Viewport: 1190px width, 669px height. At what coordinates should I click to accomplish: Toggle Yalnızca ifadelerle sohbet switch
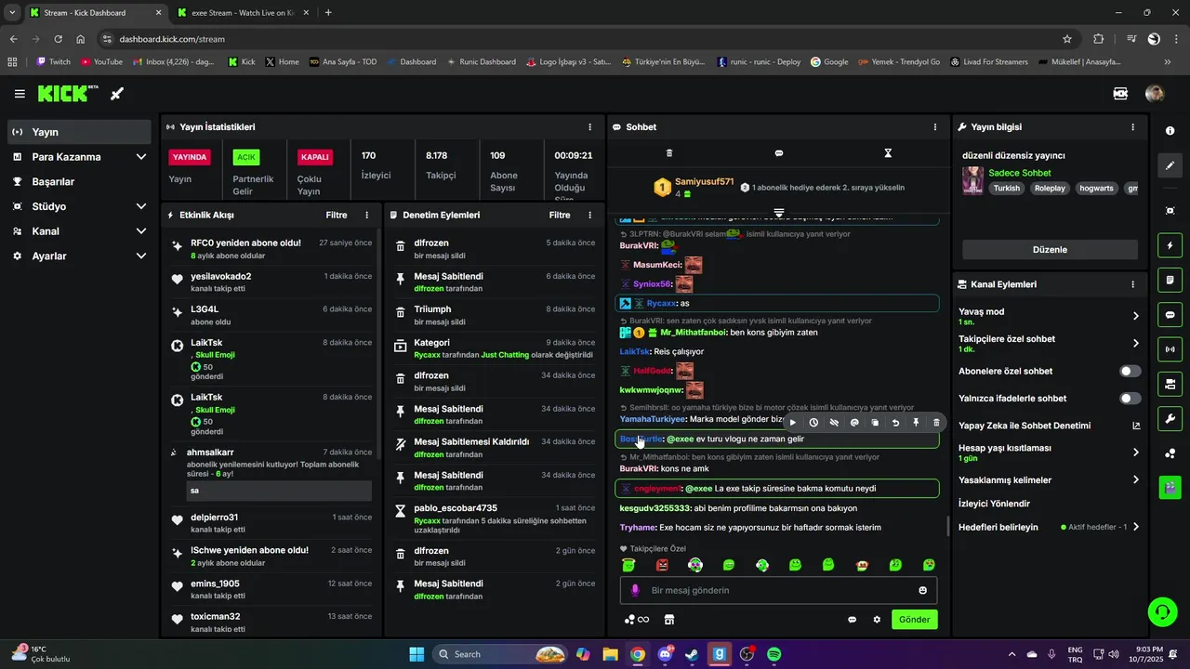point(1130,399)
